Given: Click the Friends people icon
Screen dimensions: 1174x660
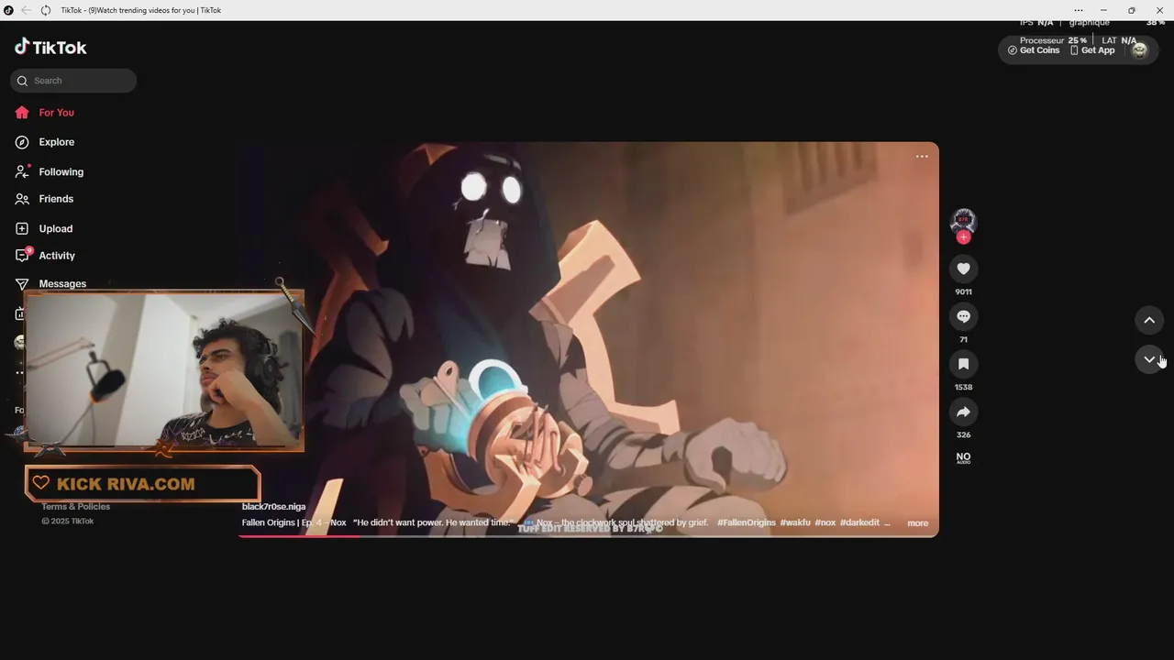Looking at the screenshot, I should click(22, 199).
